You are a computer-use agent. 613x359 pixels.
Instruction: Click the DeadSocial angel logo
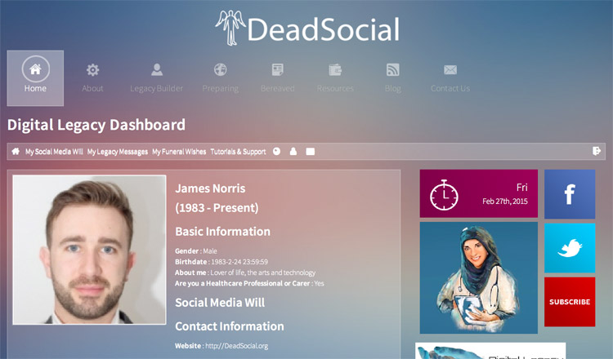[230, 28]
